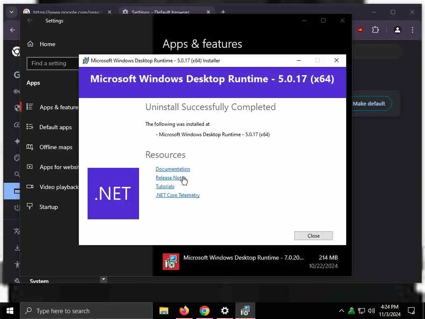Click the Video playback camera icon
Screen dimensions: 425x319
pos(30,186)
